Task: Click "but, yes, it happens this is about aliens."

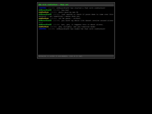Action: coord(82,24)
